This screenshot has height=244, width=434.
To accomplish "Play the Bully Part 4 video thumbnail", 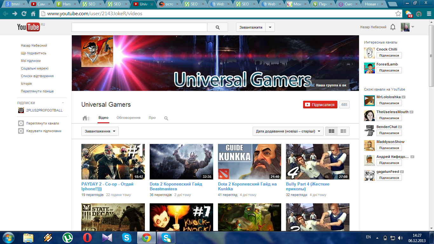I will pyautogui.click(x=318, y=162).
